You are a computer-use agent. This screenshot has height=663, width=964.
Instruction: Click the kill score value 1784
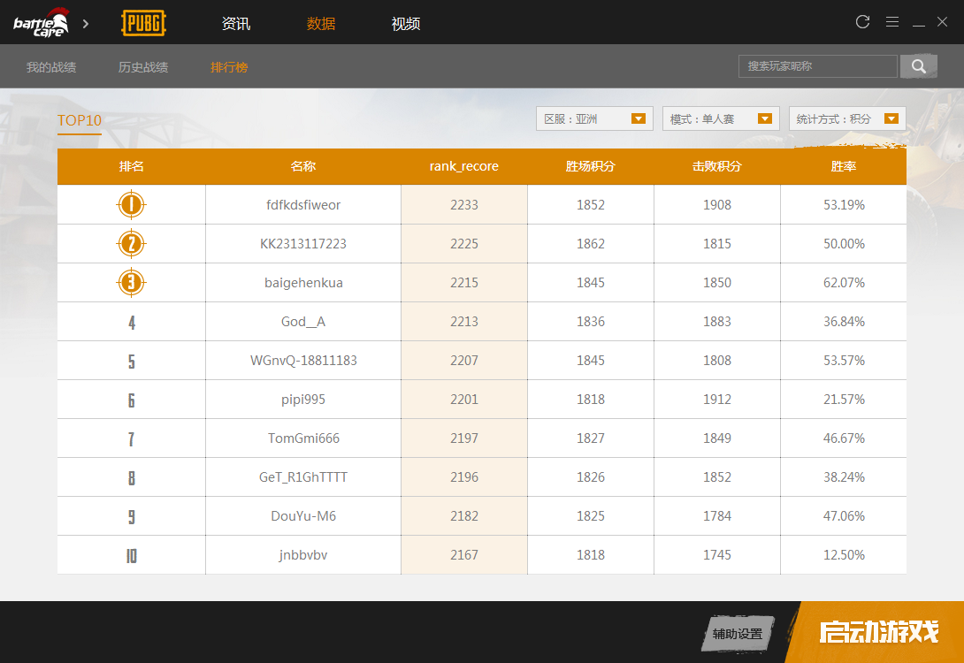717,515
